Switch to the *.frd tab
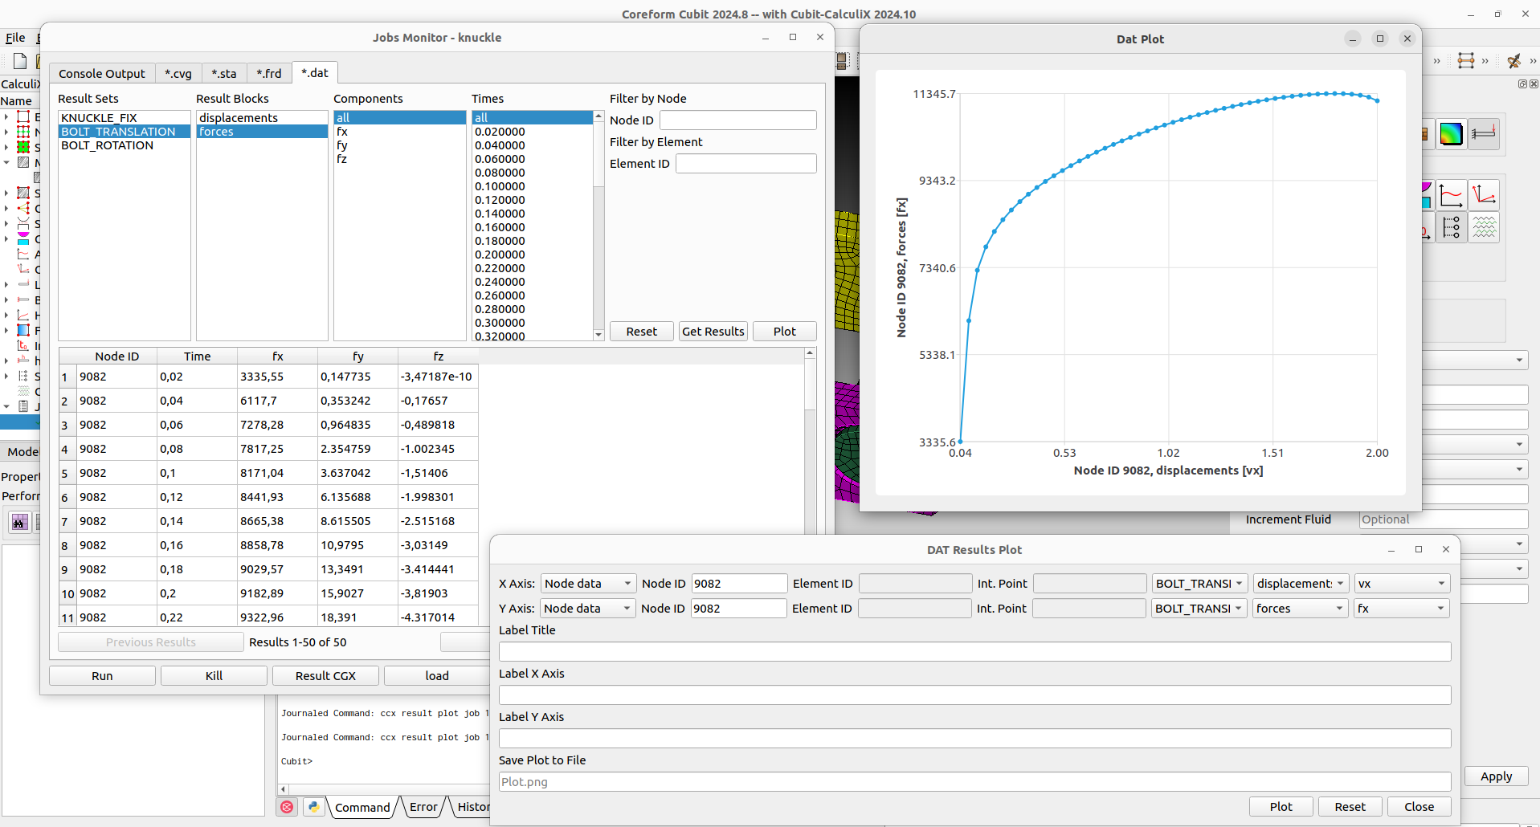The width and height of the screenshot is (1540, 827). click(x=269, y=73)
